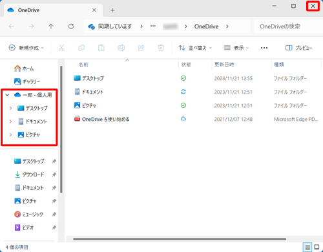The image size is (323, 252).
Task: Select 一郎 - 個人用 in the navigation tree
Action: tap(33, 95)
